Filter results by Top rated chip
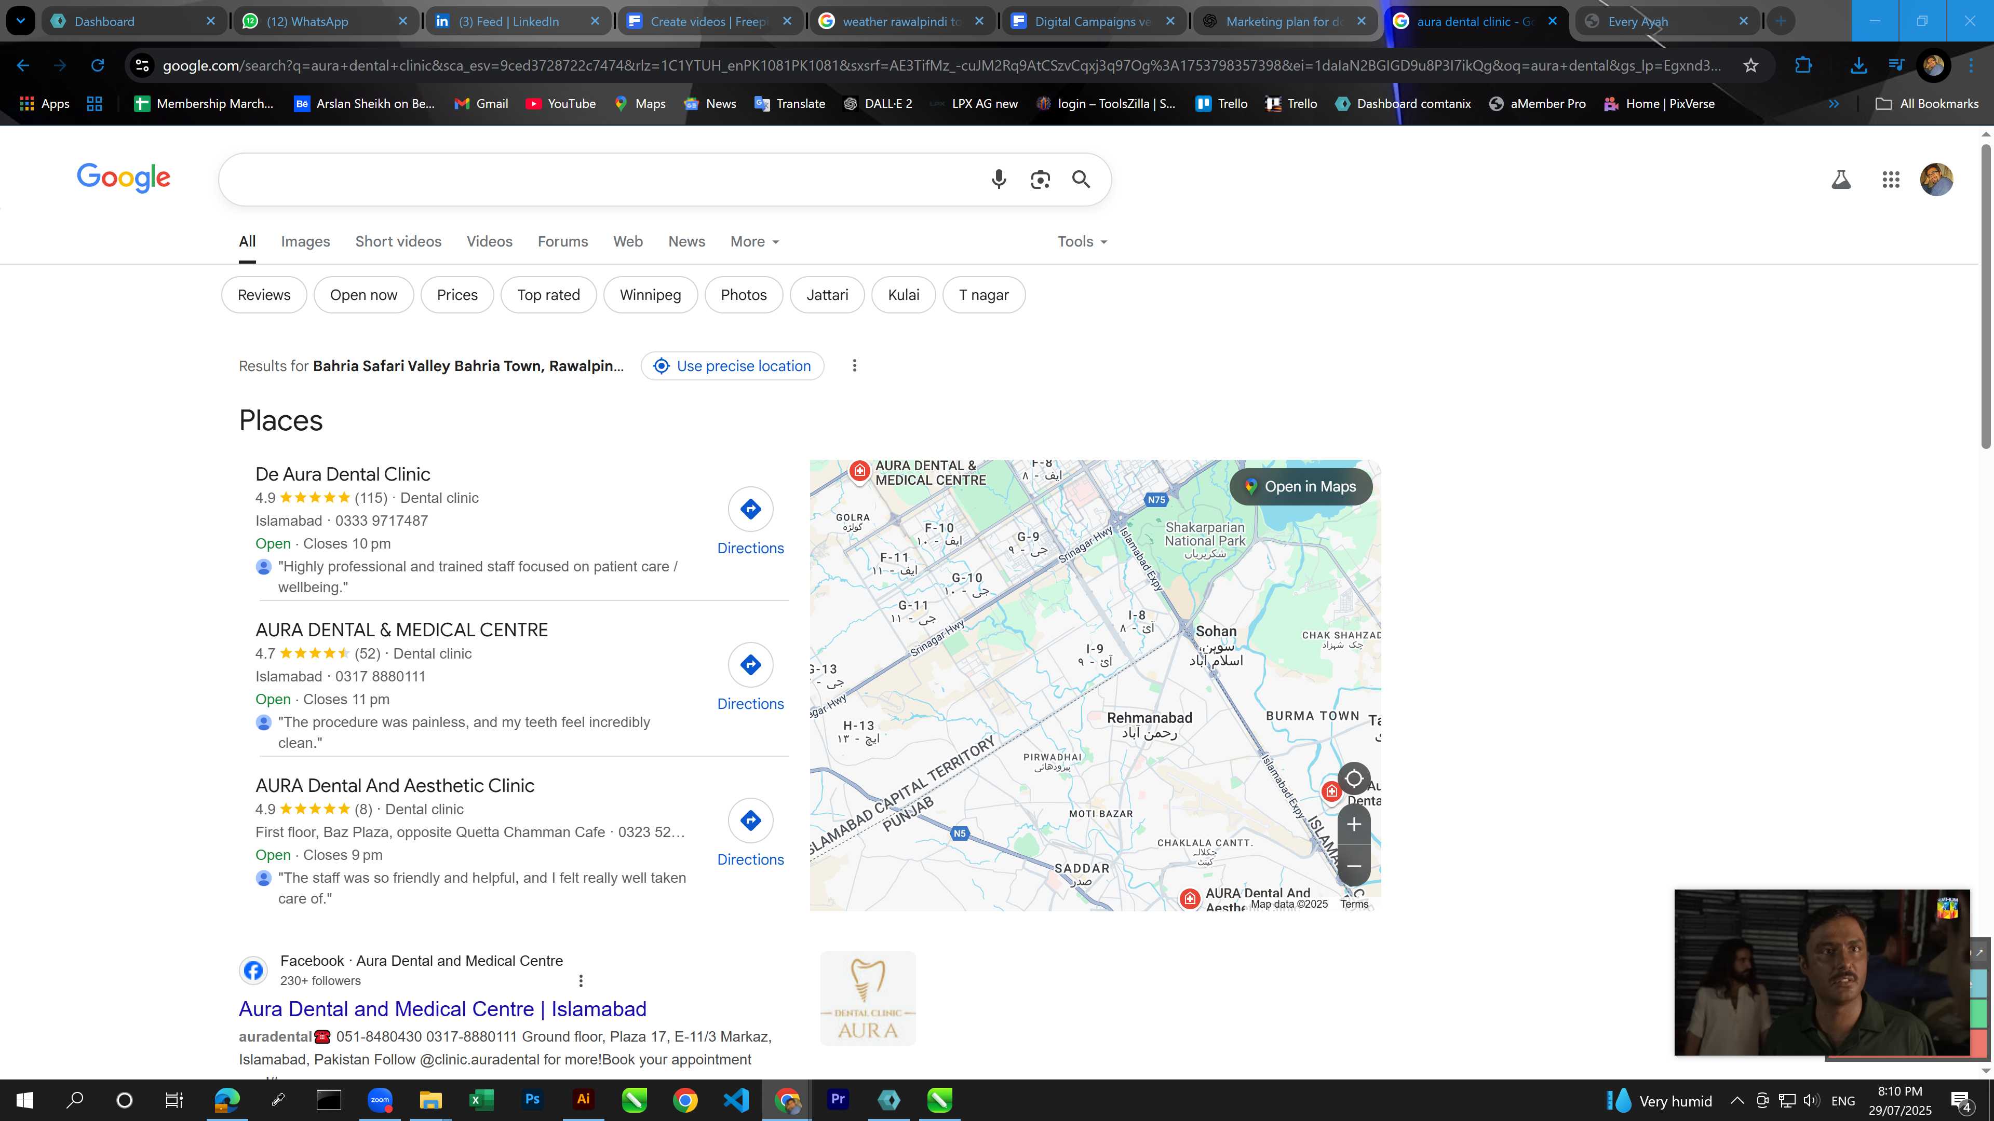This screenshot has height=1121, width=1994. coord(548,295)
